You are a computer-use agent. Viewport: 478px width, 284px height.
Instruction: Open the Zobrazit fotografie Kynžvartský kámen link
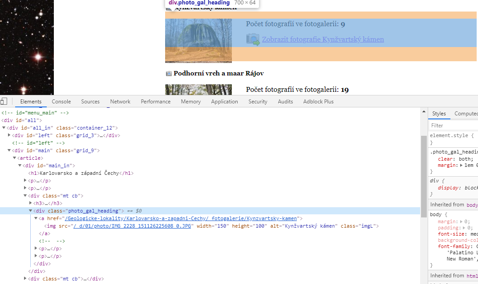[x=323, y=39]
